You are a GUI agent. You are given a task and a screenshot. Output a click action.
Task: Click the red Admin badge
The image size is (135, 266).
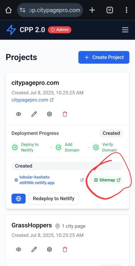click(x=60, y=30)
